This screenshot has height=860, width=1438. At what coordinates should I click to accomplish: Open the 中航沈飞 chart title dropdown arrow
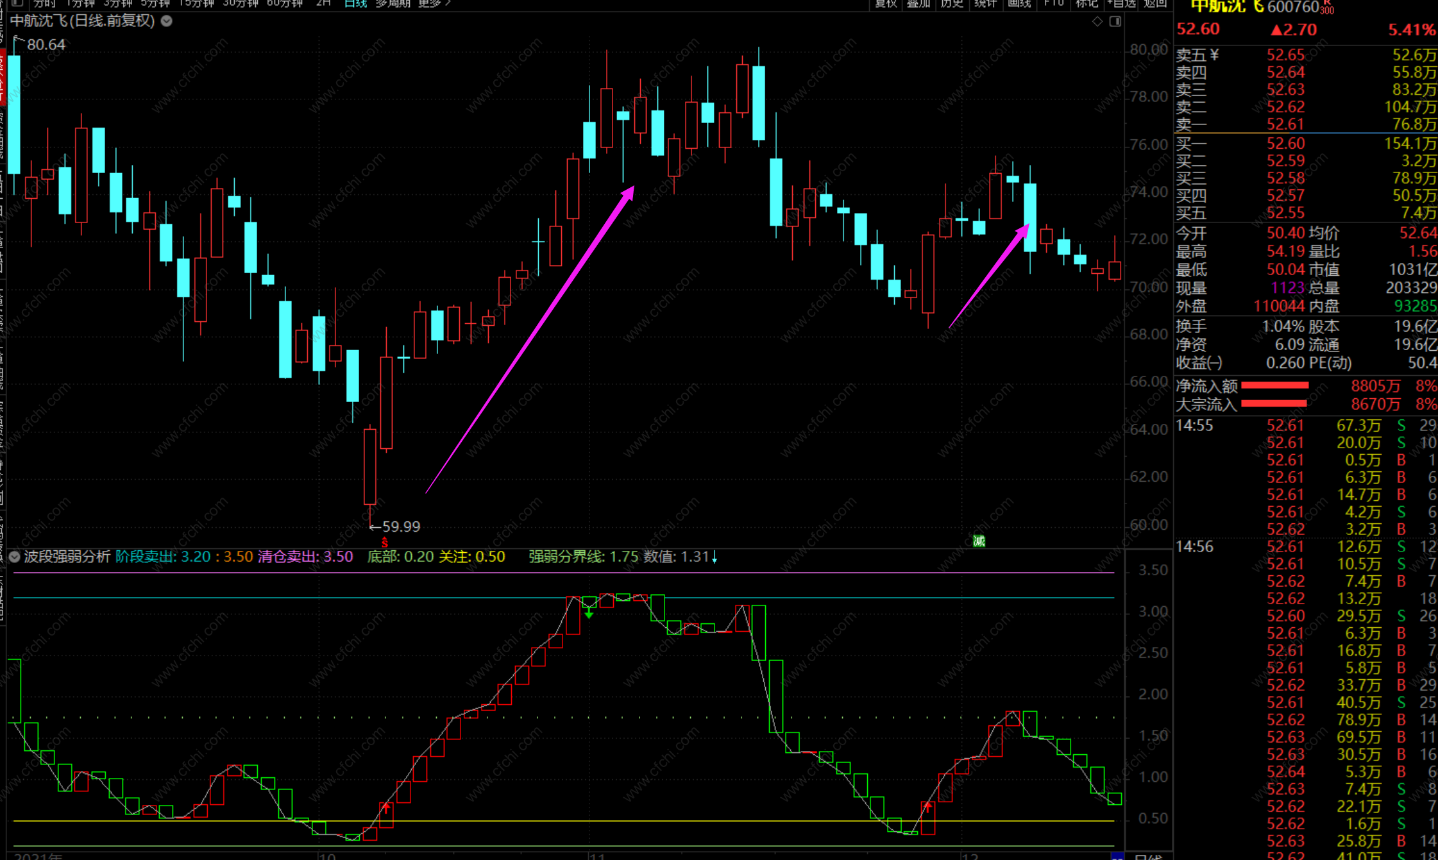click(x=167, y=21)
